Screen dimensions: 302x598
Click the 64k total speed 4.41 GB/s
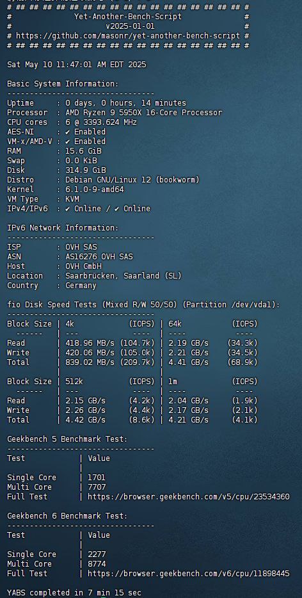coord(188,362)
